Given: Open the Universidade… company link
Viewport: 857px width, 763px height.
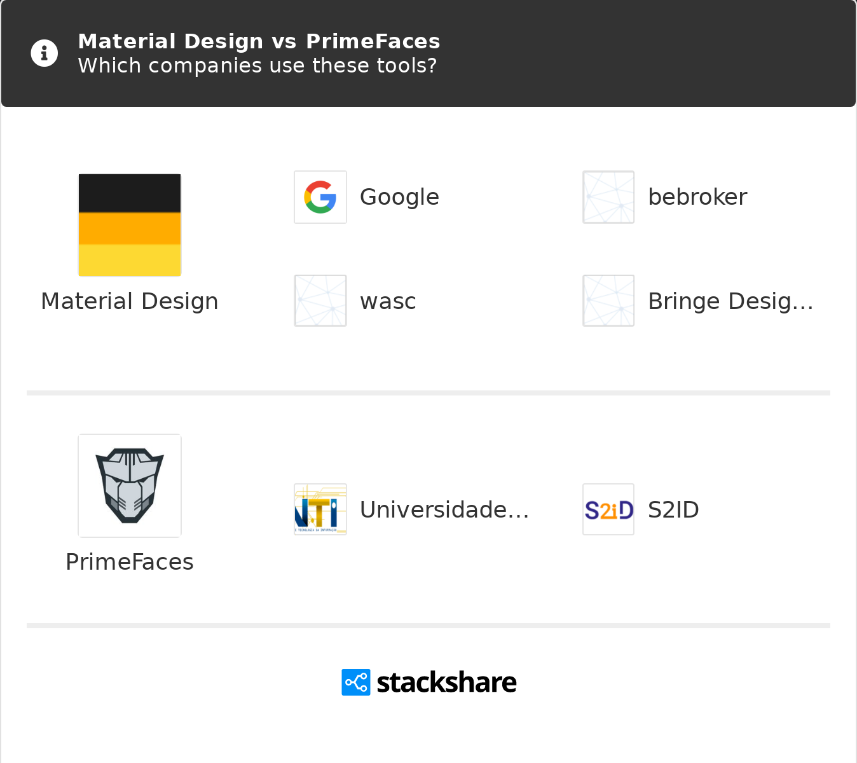Looking at the screenshot, I should [444, 510].
